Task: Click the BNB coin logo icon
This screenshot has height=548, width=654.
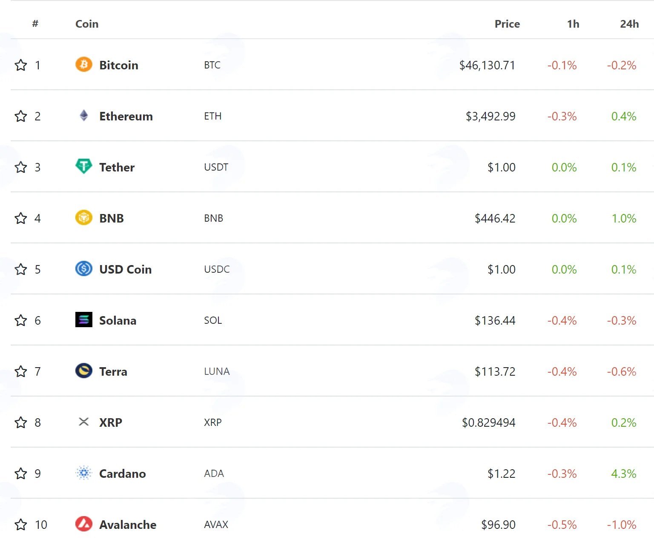Action: click(84, 217)
